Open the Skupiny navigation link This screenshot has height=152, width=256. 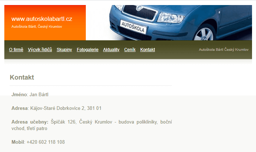[64, 50]
